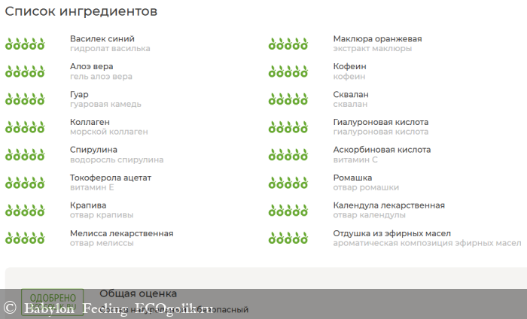Click the Общая оценка section title
Screen dimensions: 527x319
(x=138, y=293)
